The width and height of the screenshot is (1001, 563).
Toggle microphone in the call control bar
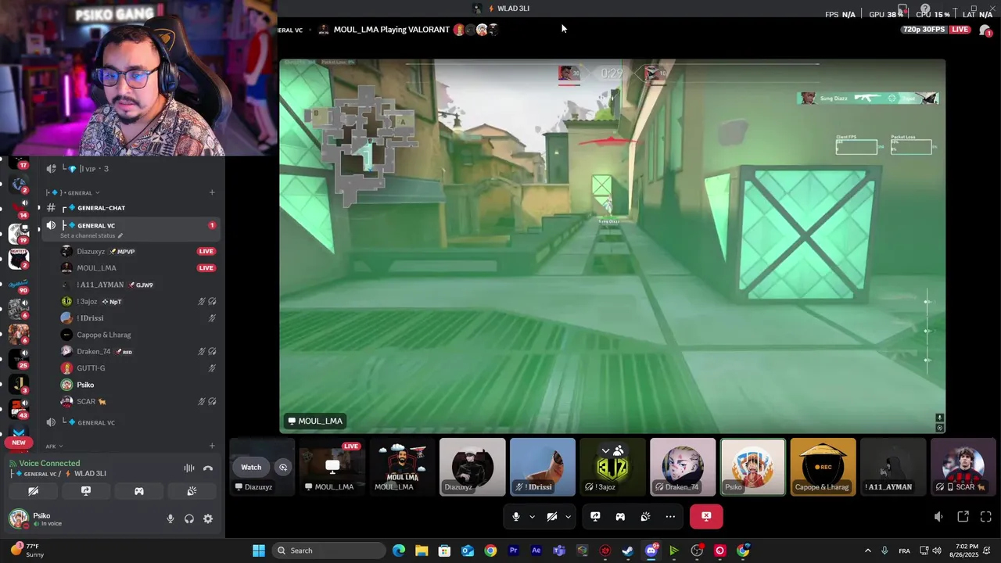pyautogui.click(x=515, y=516)
